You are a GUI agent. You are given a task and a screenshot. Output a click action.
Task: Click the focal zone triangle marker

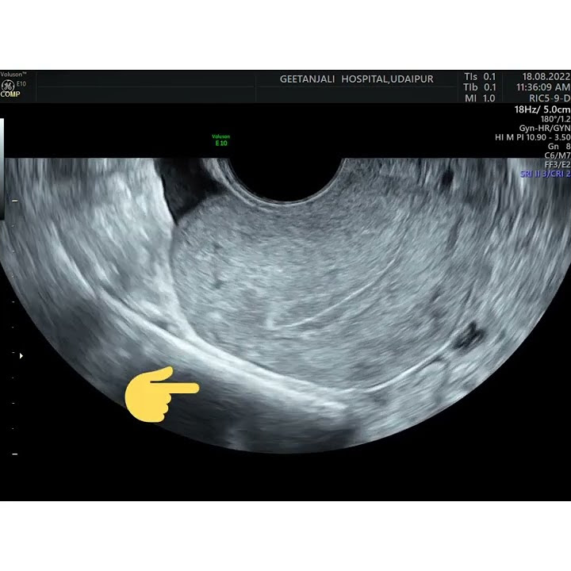(21, 356)
